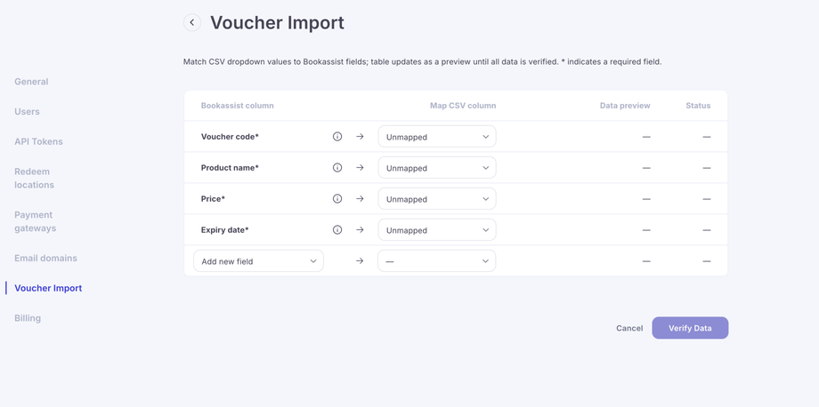Open Redeem locations page
Screen dimensions: 819x407
coord(34,178)
